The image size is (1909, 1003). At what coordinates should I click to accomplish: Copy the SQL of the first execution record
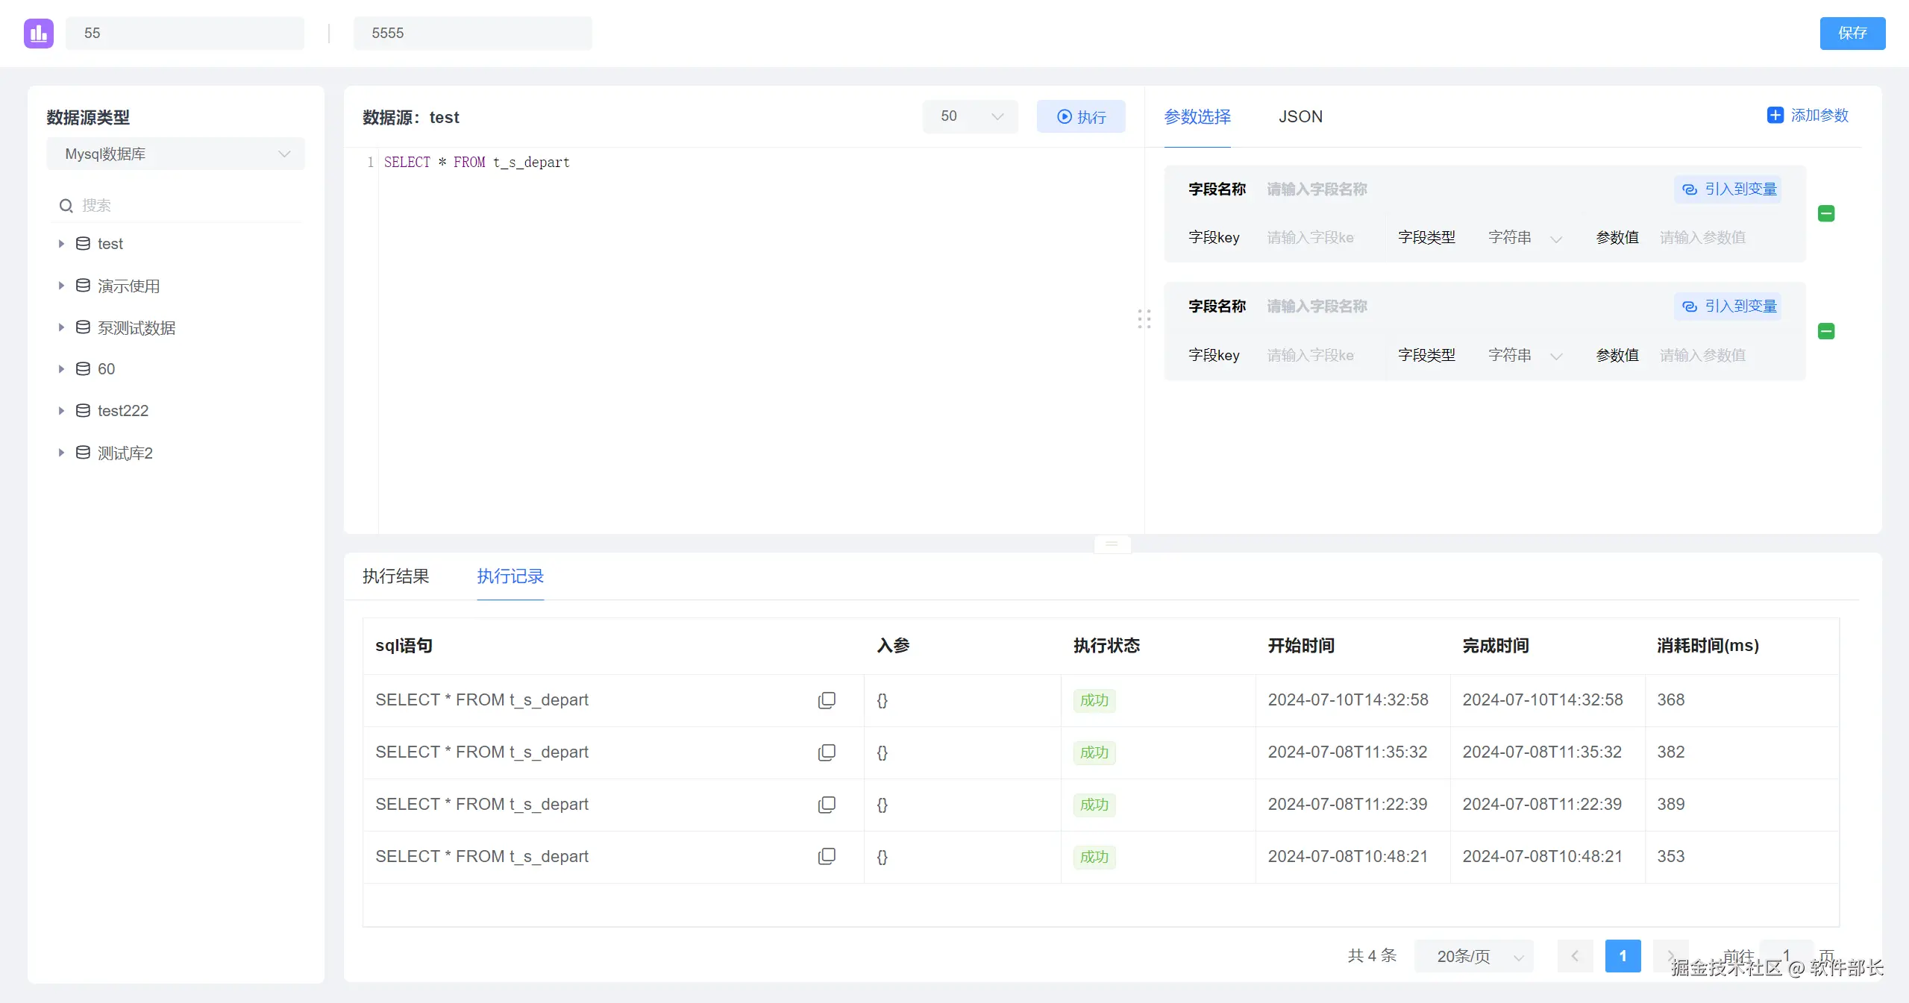point(826,700)
